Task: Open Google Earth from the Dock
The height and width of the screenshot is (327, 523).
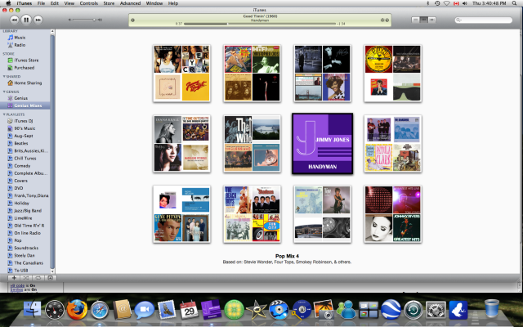Action: point(391,309)
